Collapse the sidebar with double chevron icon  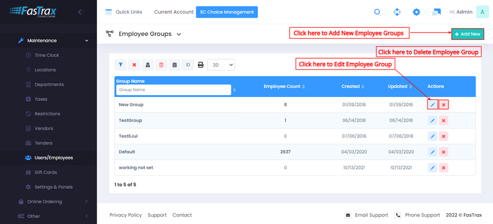[x=80, y=12]
